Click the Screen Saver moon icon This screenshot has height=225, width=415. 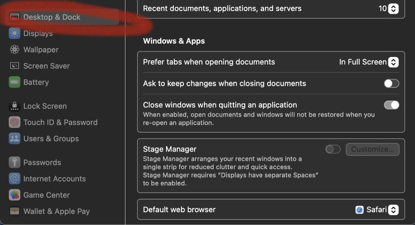click(x=15, y=66)
